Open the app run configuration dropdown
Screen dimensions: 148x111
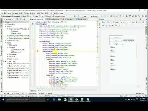click(85, 16)
